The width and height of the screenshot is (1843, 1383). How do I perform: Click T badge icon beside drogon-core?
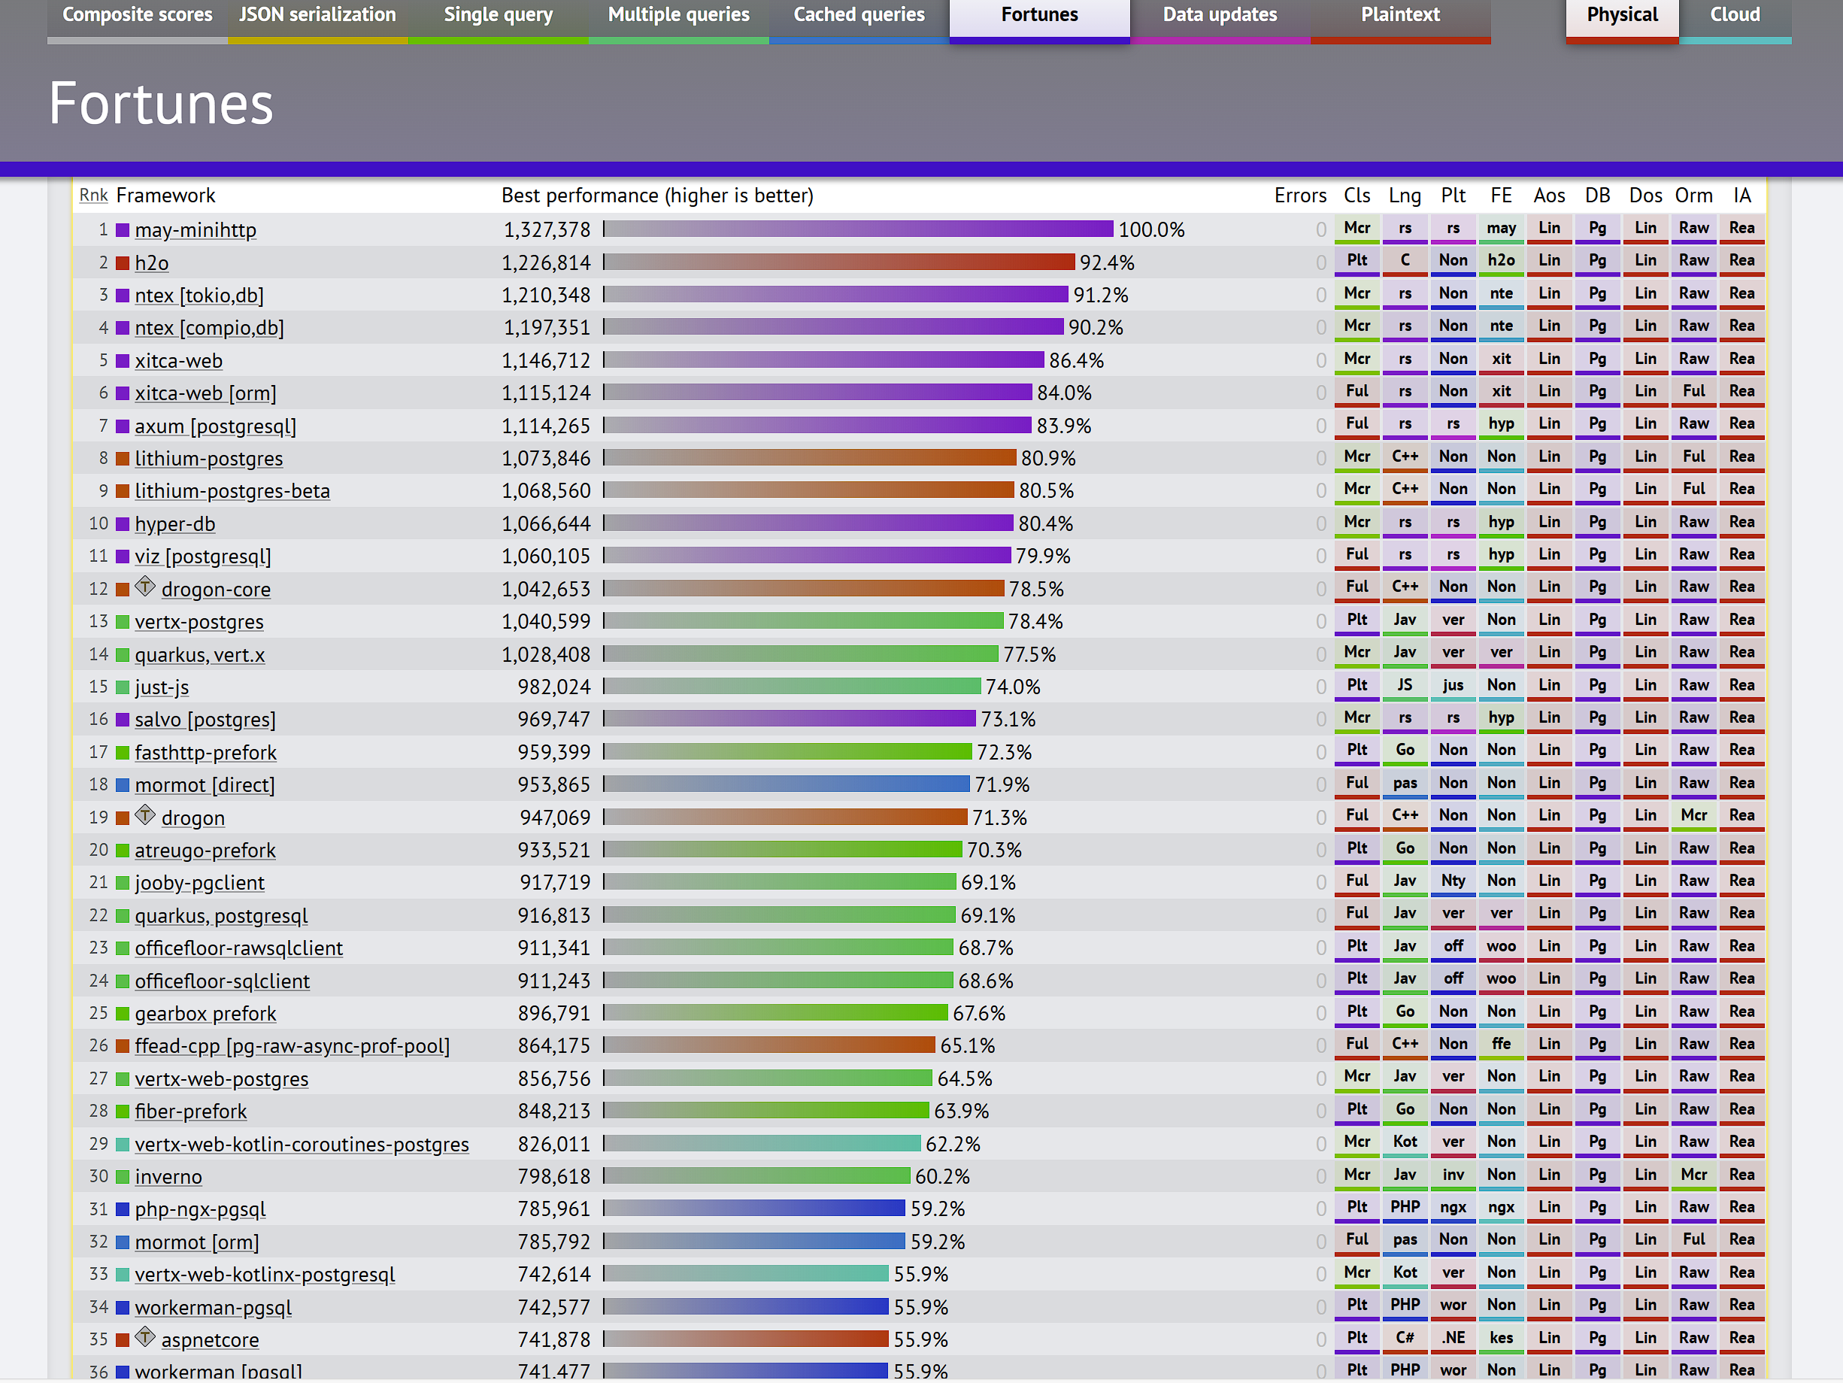point(146,587)
